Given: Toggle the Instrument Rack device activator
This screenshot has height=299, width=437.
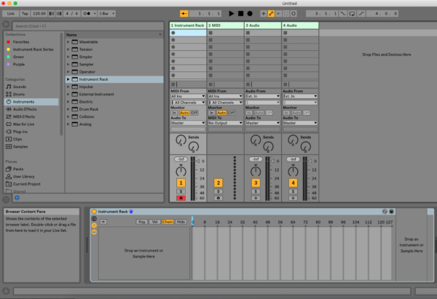Looking at the screenshot, I should pyautogui.click(x=94, y=212).
